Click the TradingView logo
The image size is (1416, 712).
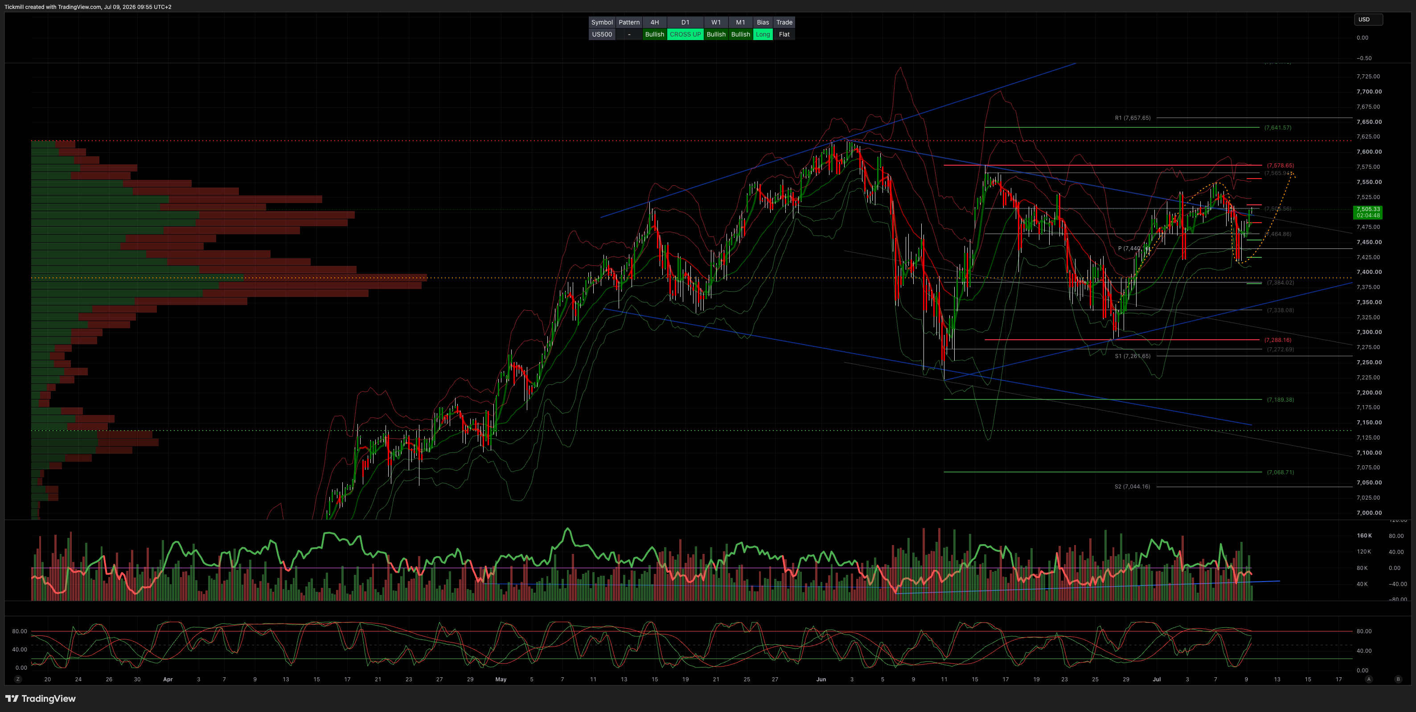[x=41, y=698]
